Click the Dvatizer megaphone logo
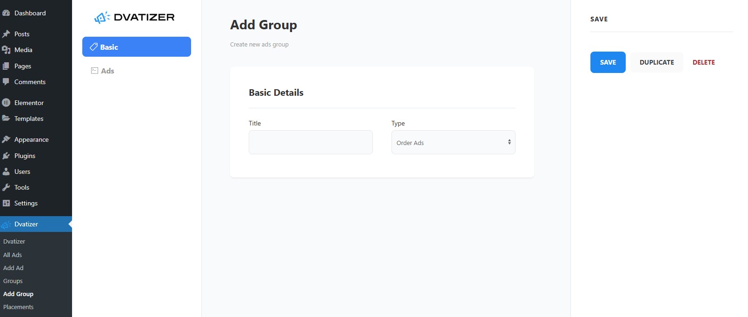The height and width of the screenshot is (317, 748). [x=102, y=18]
